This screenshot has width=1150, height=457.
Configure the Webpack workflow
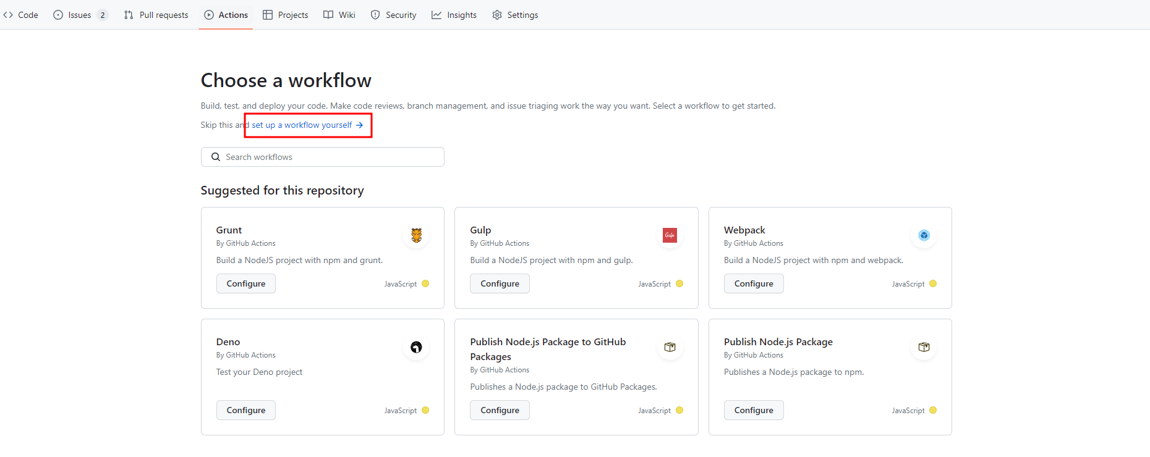click(x=754, y=283)
